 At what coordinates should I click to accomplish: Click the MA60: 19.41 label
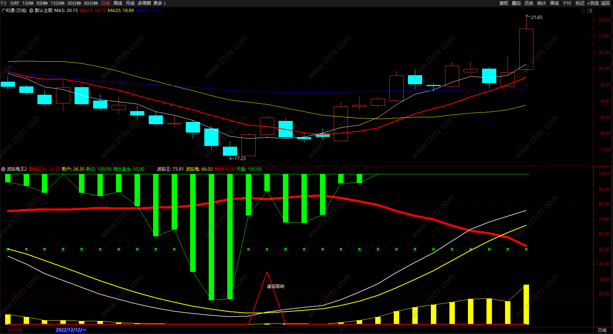point(148,11)
